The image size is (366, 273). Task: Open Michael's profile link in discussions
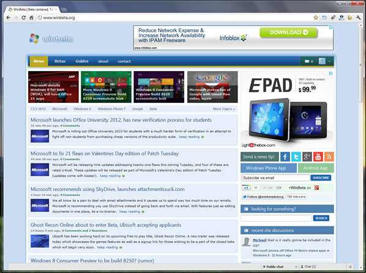[260, 240]
